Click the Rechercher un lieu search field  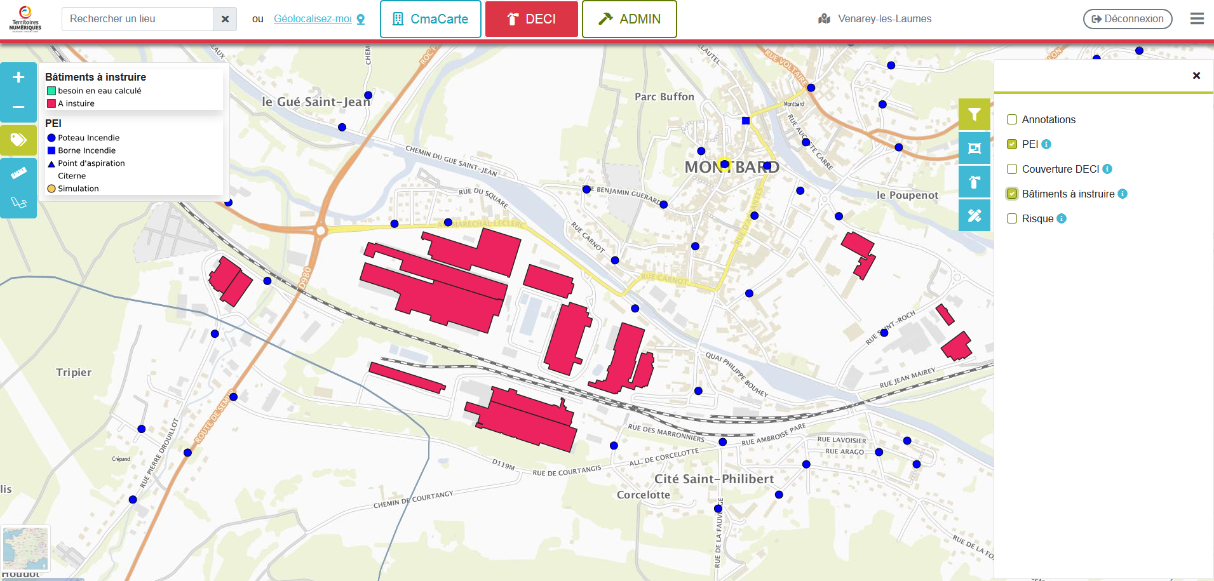tap(138, 19)
